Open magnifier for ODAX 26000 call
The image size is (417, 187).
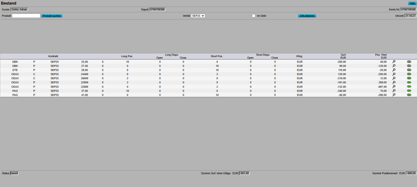pyautogui.click(x=394, y=78)
